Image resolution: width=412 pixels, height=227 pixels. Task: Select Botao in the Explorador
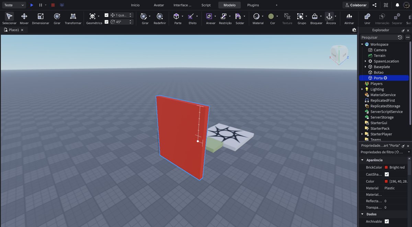(x=379, y=72)
